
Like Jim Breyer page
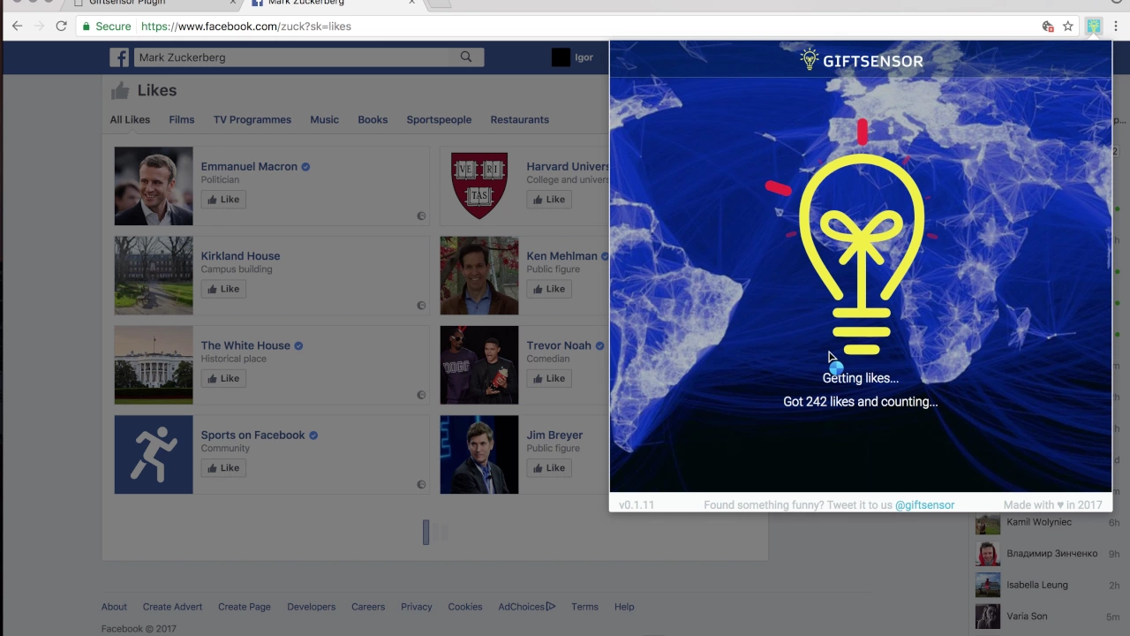[549, 468]
